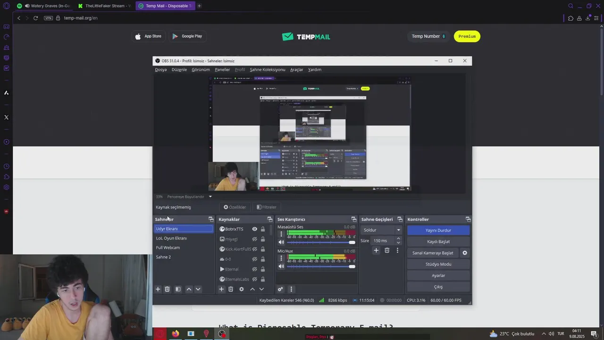Screen dimensions: 604x340
Task: Open X (Twitter) in the browser sidebar
Action: [6, 117]
